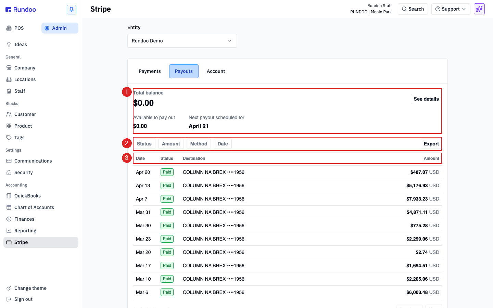Screen dimensions: 493x308
Task: Open the Apr 20 payout row
Action: click(x=287, y=172)
